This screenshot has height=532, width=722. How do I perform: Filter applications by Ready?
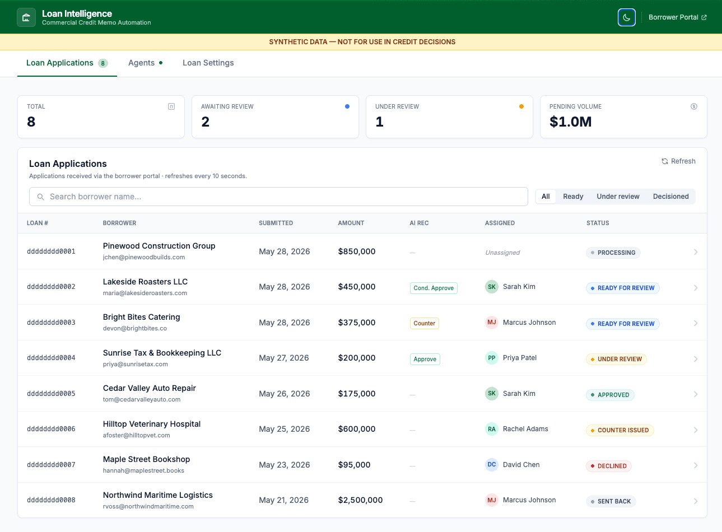573,197
